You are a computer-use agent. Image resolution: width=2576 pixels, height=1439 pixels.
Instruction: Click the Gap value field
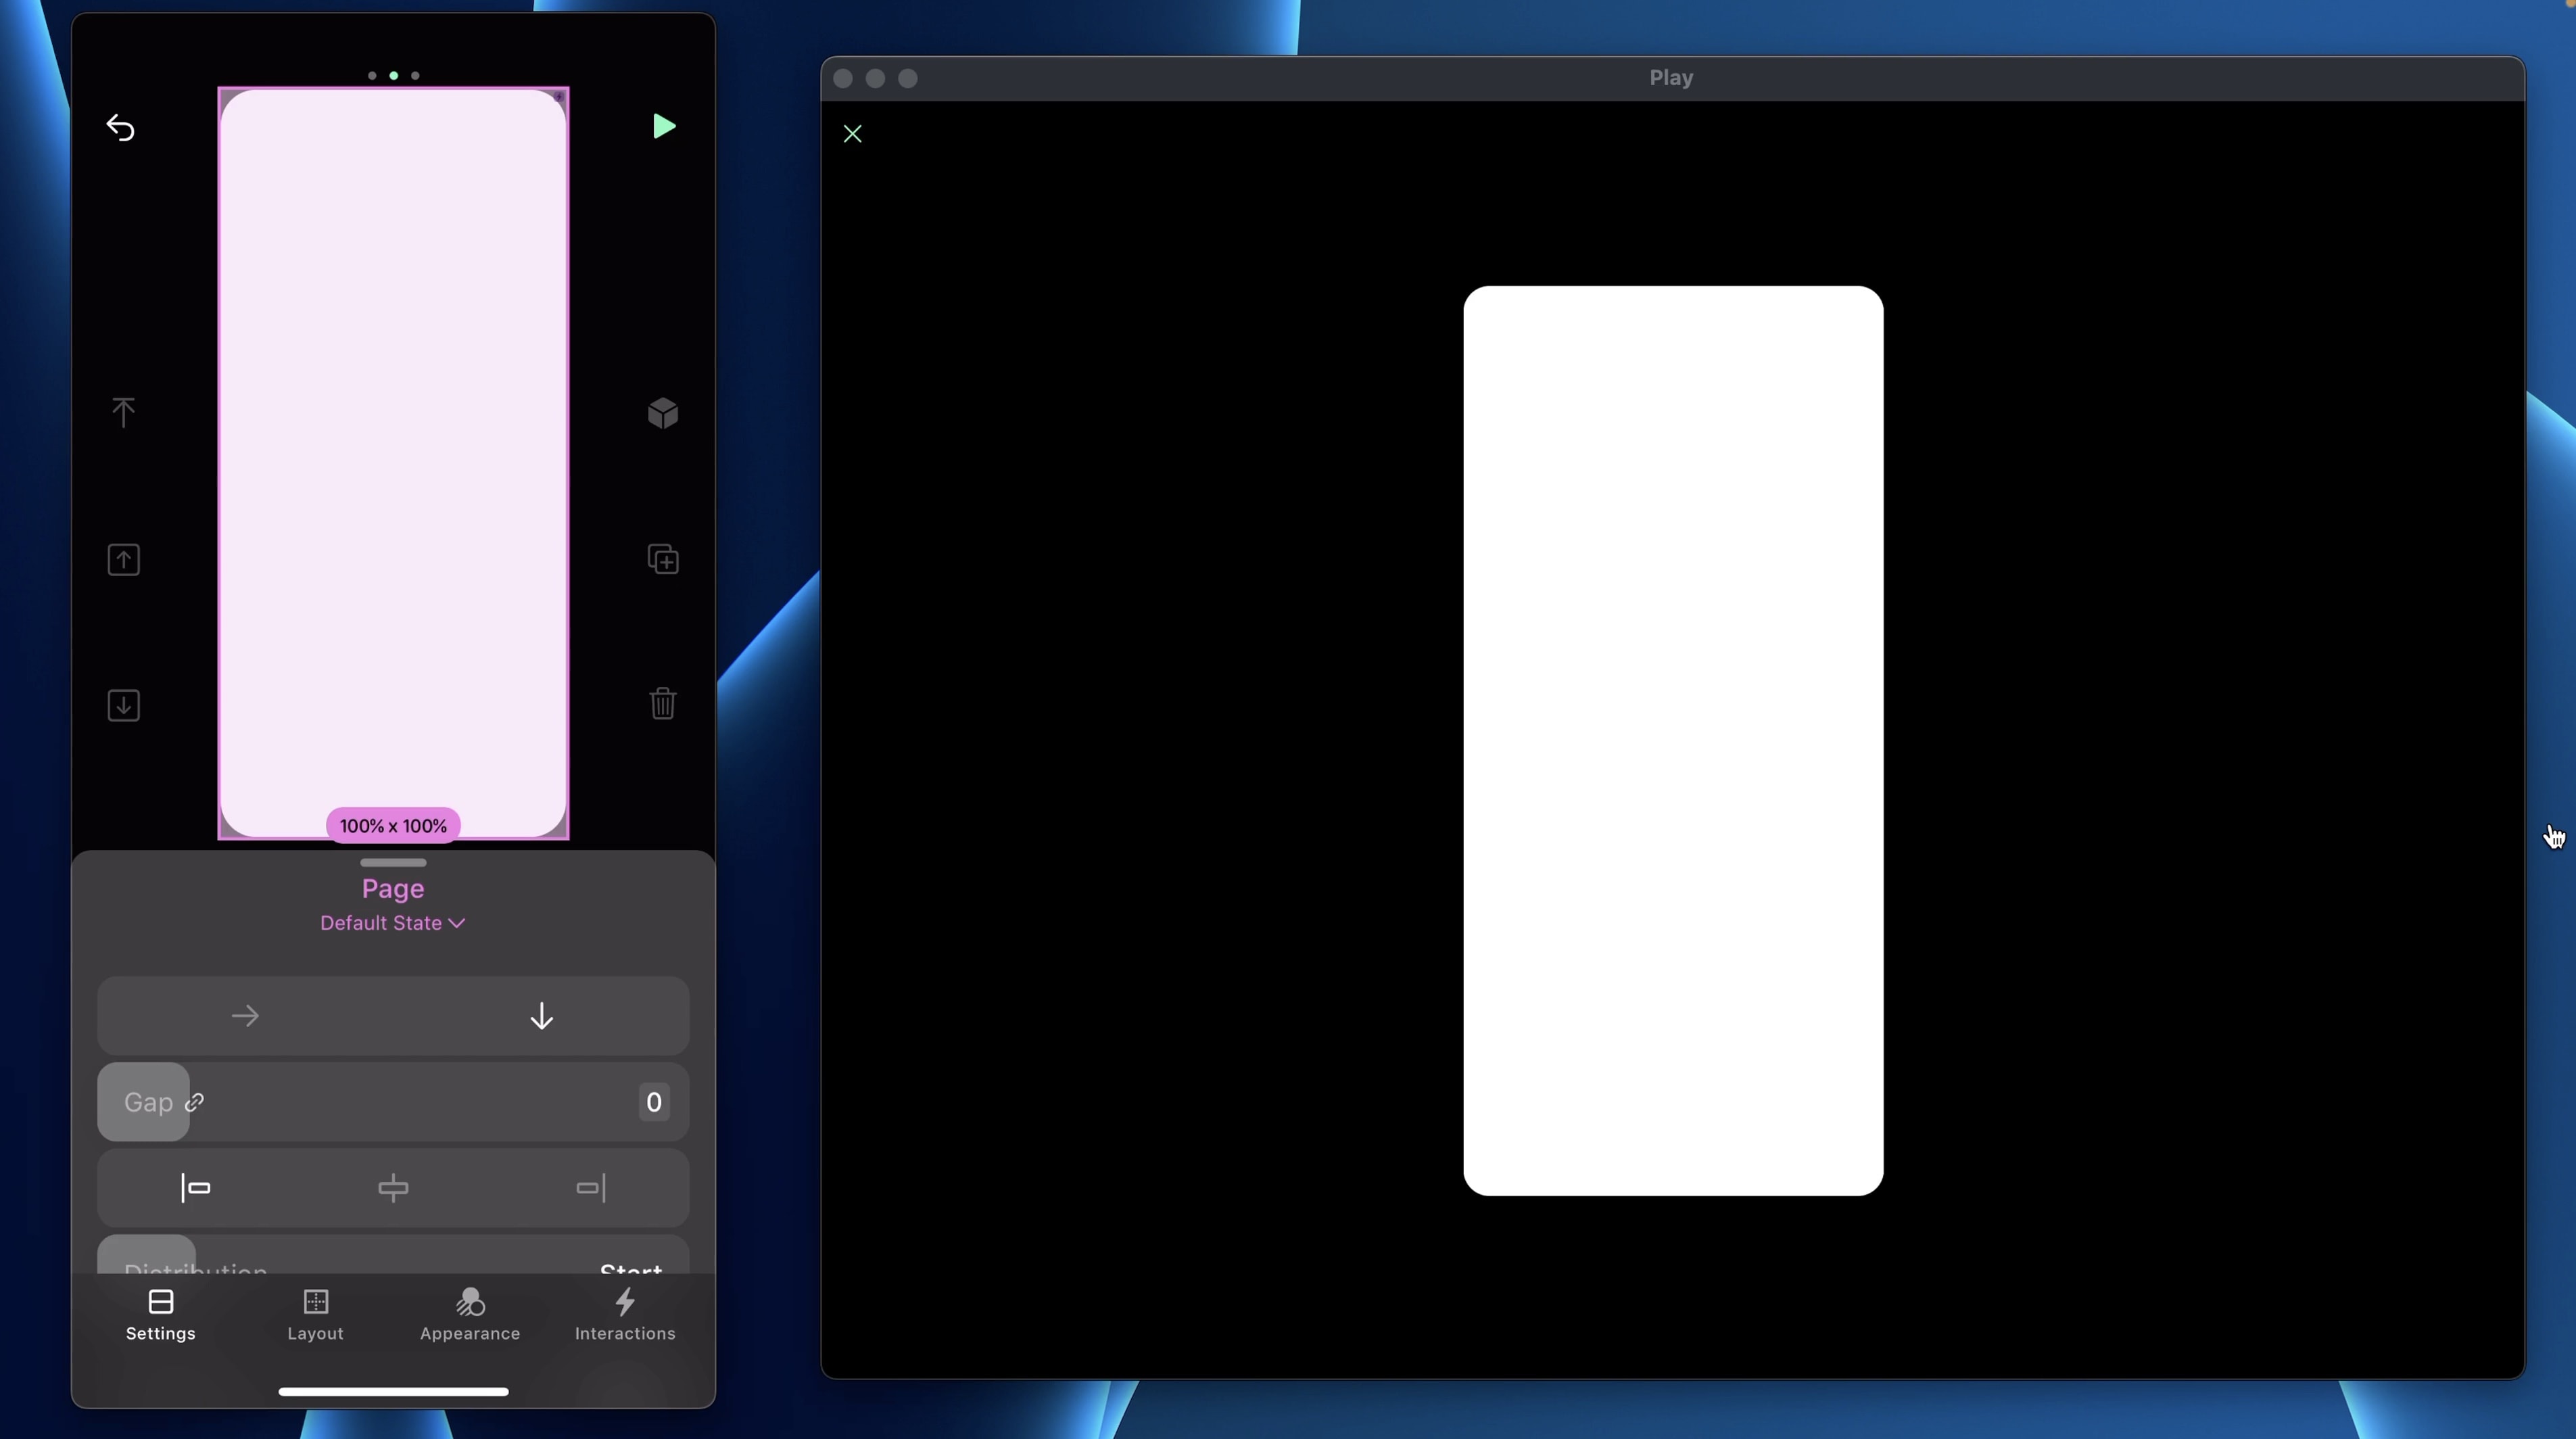653,1102
